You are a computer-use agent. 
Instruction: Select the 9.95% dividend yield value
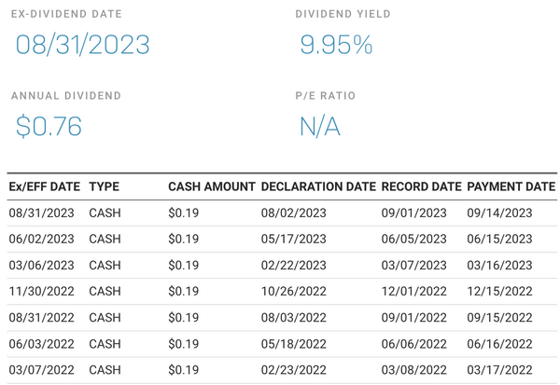pyautogui.click(x=336, y=45)
